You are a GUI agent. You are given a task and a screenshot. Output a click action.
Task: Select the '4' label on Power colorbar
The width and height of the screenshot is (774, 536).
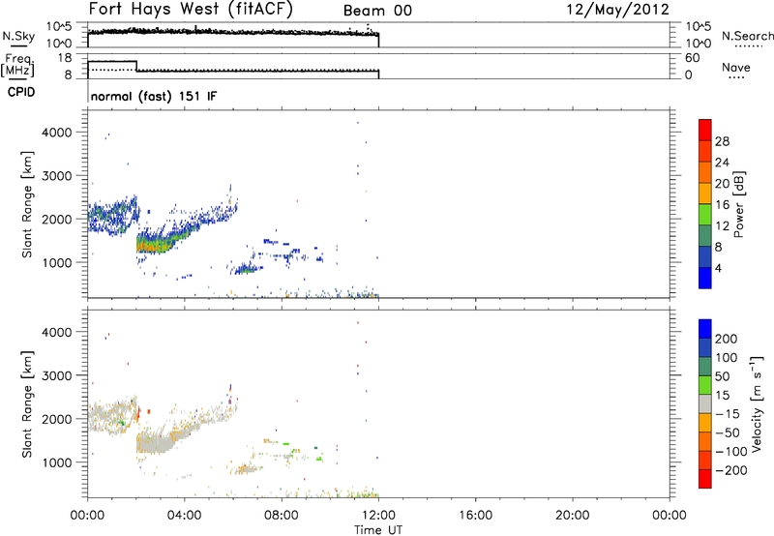tap(718, 268)
